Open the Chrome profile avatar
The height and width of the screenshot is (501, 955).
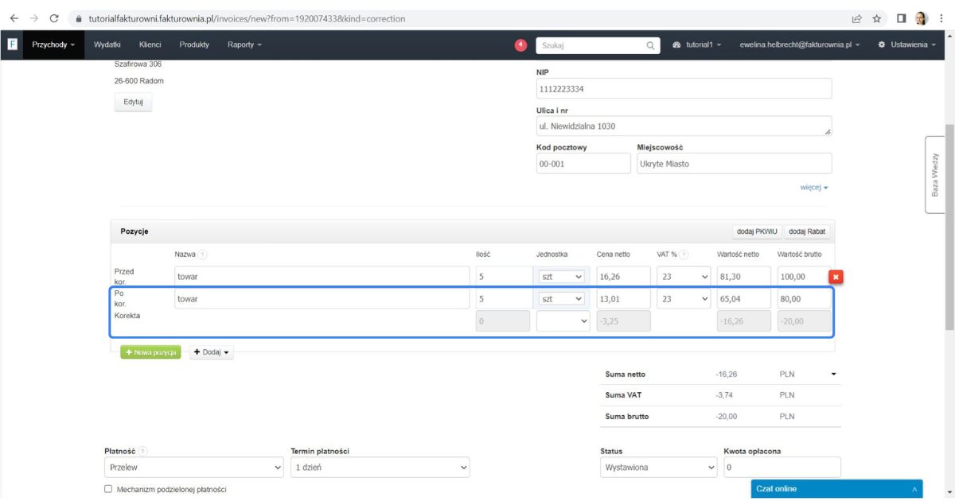922,17
